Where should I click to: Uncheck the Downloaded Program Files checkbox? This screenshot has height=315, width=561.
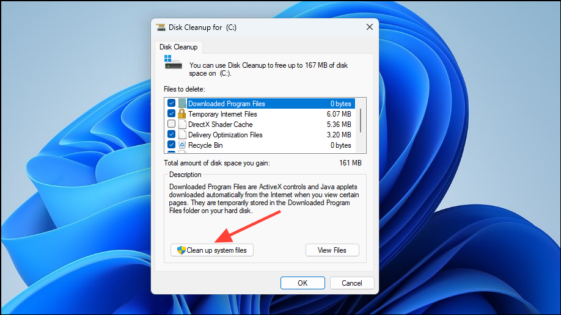point(171,103)
